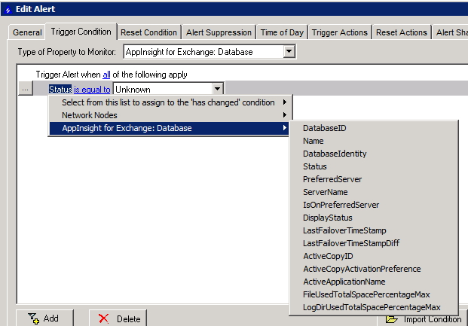Click the 'is equal to' operator link
The image size is (468, 326).
tap(92, 90)
